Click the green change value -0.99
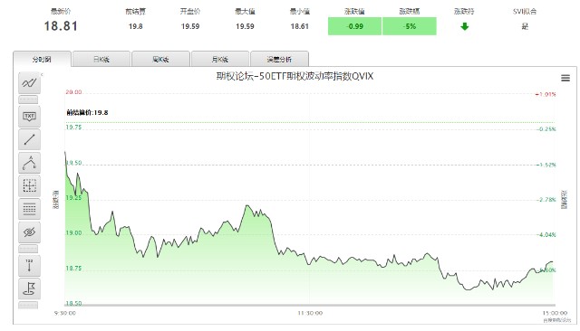The image size is (580, 331). (x=354, y=26)
